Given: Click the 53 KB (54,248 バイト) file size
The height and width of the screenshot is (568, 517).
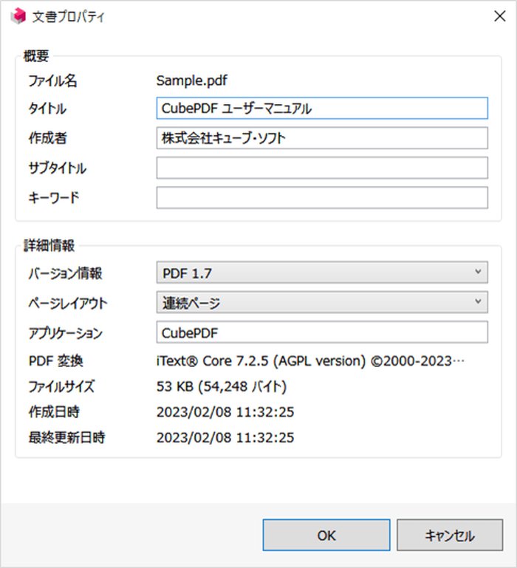Looking at the screenshot, I should click(222, 386).
